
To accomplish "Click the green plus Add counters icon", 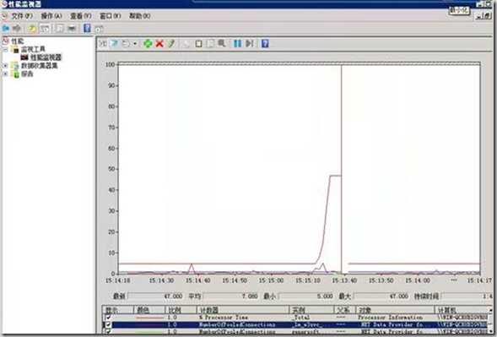I will coord(148,43).
